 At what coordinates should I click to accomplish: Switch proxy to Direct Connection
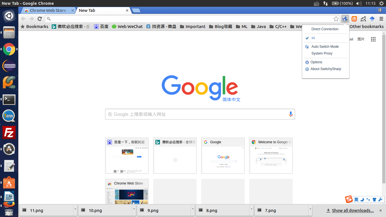pyautogui.click(x=326, y=29)
